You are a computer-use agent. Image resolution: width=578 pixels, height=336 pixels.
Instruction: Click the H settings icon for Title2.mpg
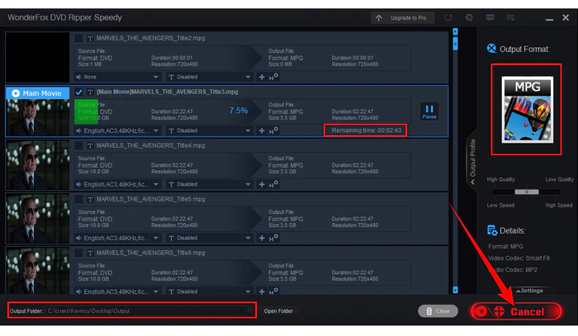(x=273, y=77)
